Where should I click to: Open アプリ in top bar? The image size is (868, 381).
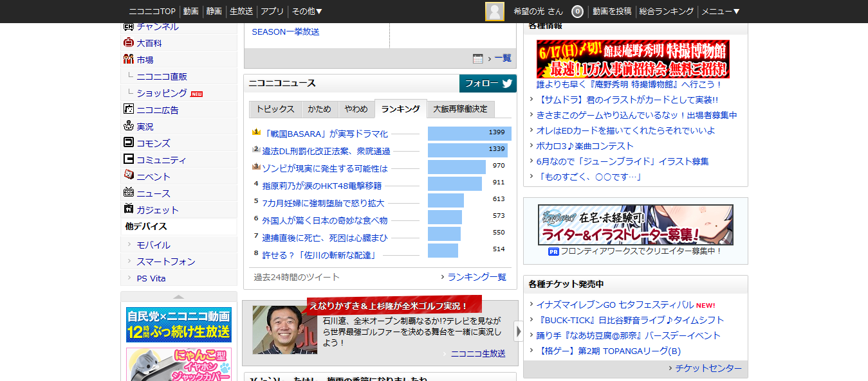point(272,12)
